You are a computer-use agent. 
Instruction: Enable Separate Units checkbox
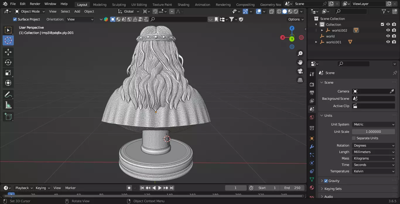pos(354,138)
